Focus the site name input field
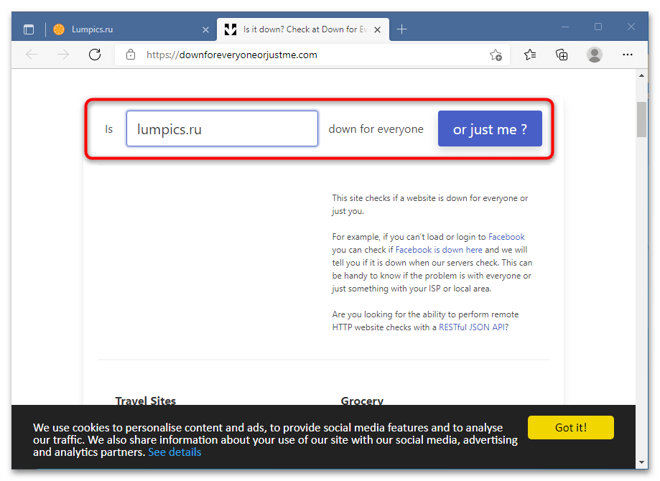660x481 pixels. click(x=222, y=129)
